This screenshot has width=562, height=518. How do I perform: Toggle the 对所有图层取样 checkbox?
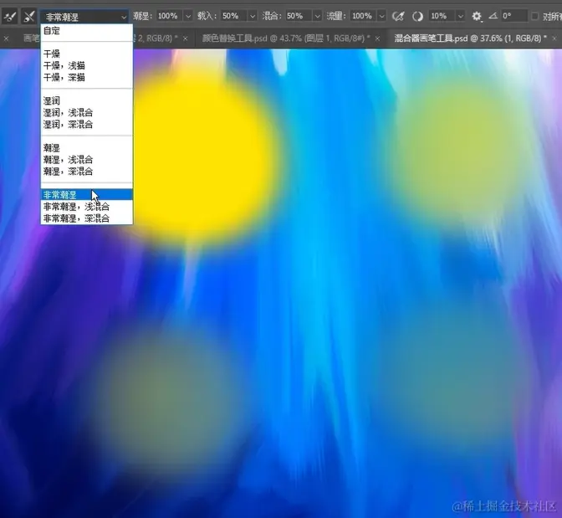(534, 16)
